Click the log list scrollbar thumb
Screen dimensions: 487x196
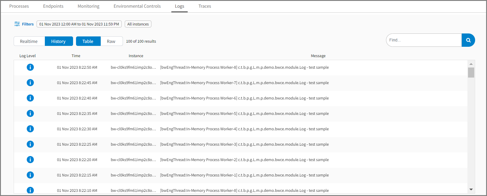click(x=471, y=73)
